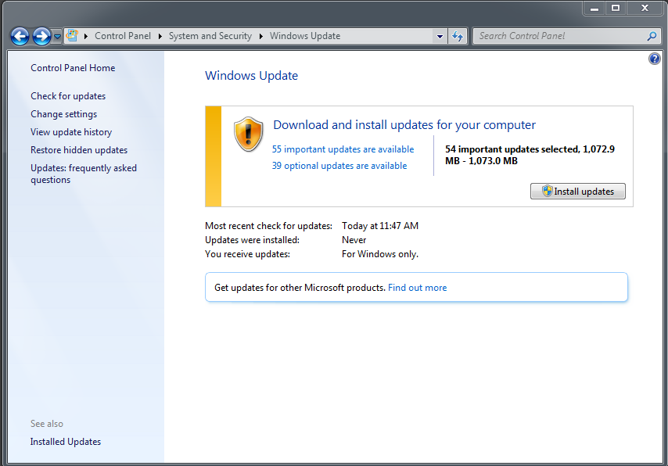The width and height of the screenshot is (668, 466).
Task: Open System and Security breadcrumb
Action: click(x=210, y=36)
